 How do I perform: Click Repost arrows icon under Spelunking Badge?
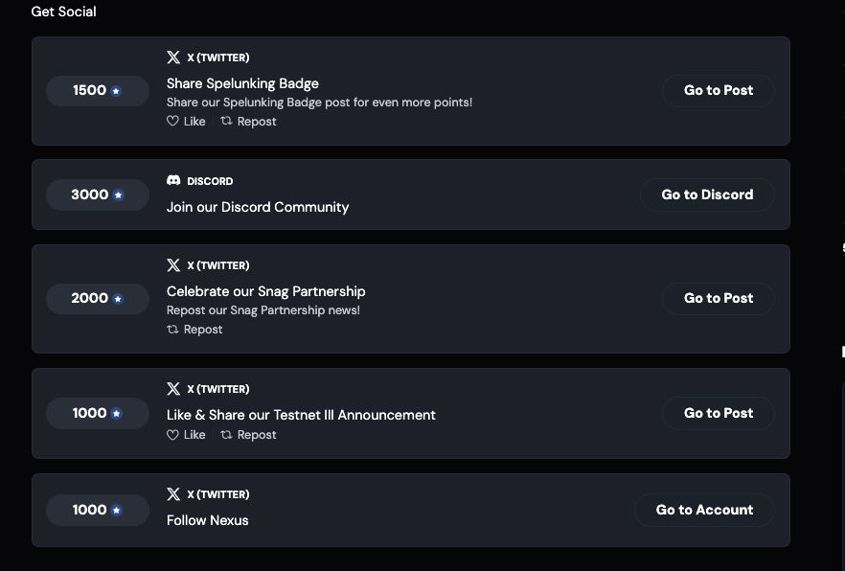pyautogui.click(x=226, y=121)
